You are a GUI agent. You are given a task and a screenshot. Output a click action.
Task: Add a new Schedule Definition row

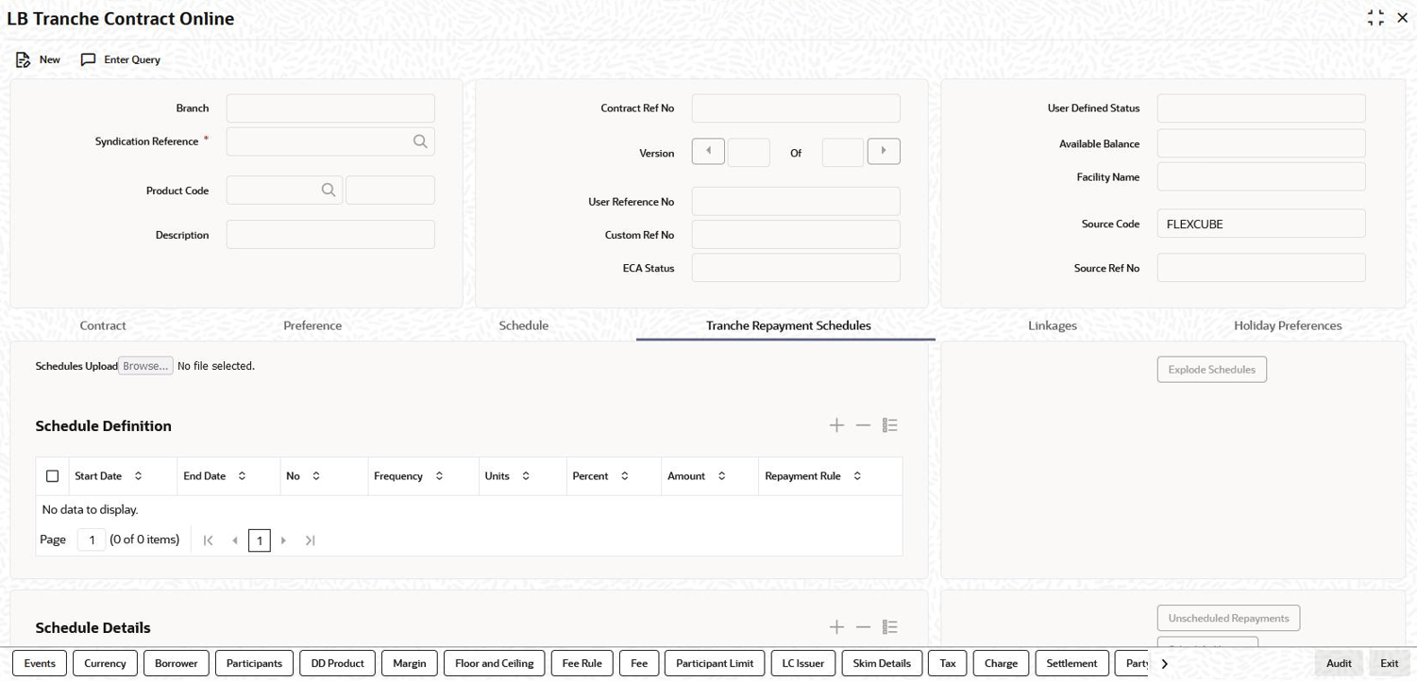836,424
